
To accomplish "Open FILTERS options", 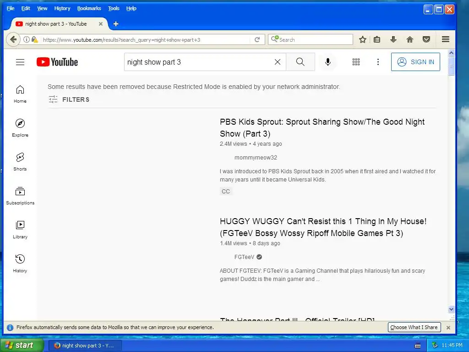I will pyautogui.click(x=69, y=99).
